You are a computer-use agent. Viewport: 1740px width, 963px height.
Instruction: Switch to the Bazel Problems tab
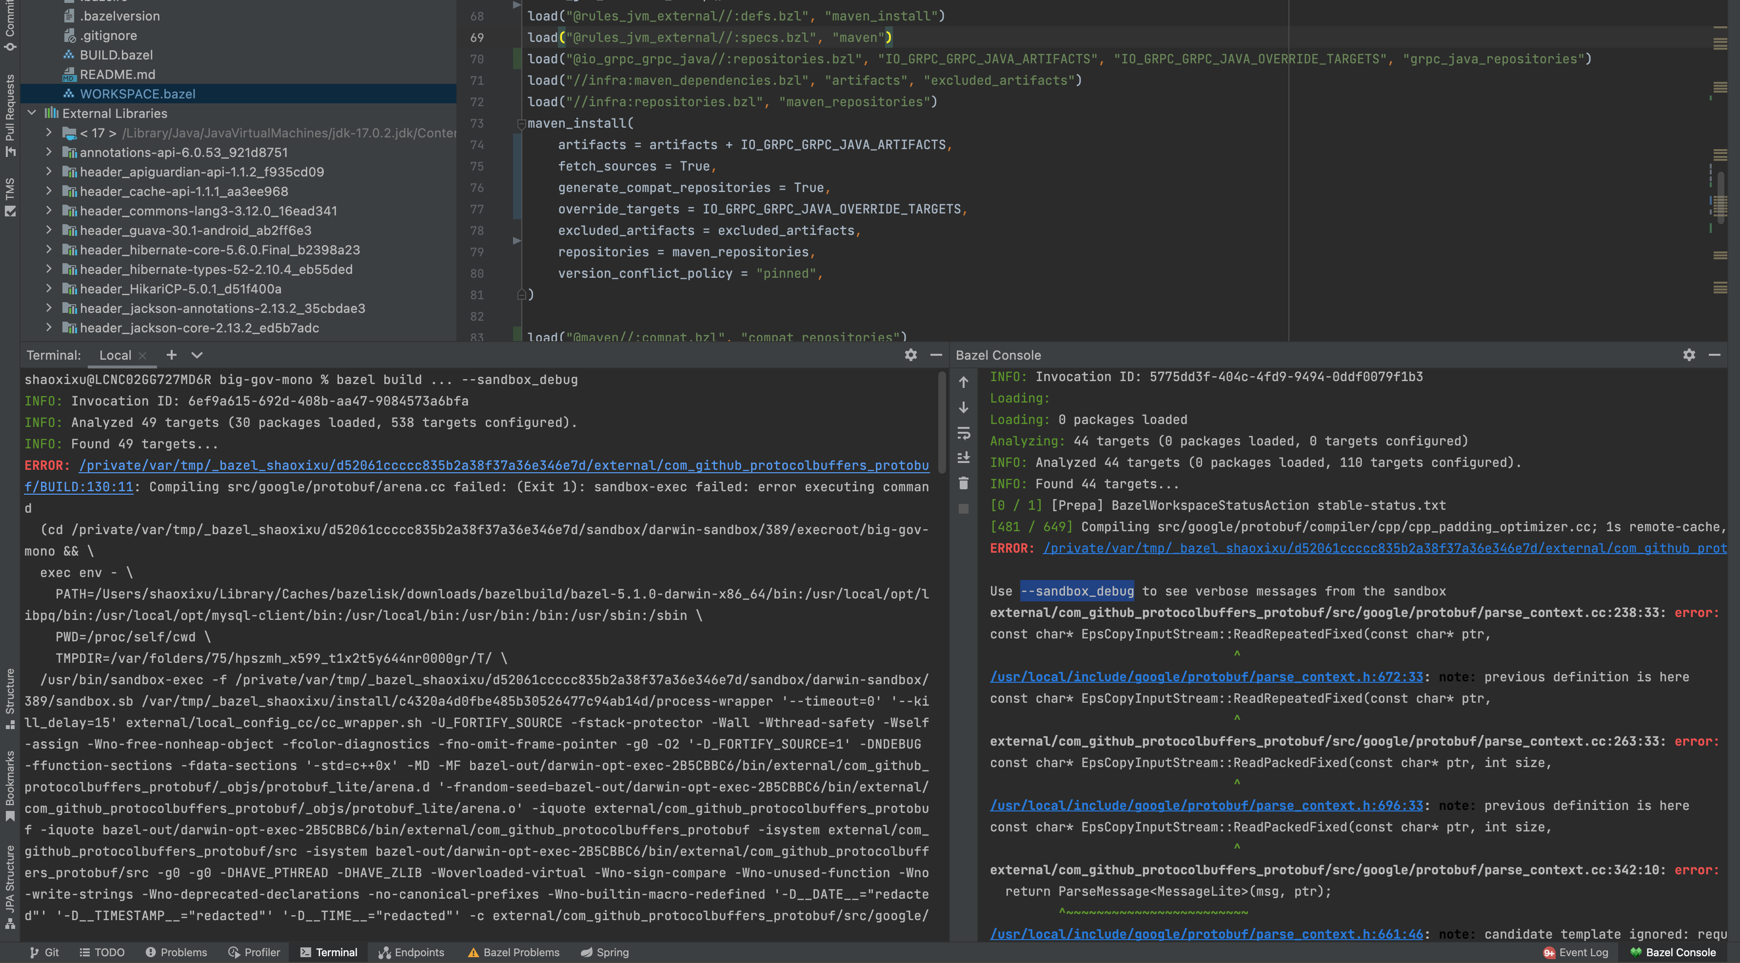(514, 952)
